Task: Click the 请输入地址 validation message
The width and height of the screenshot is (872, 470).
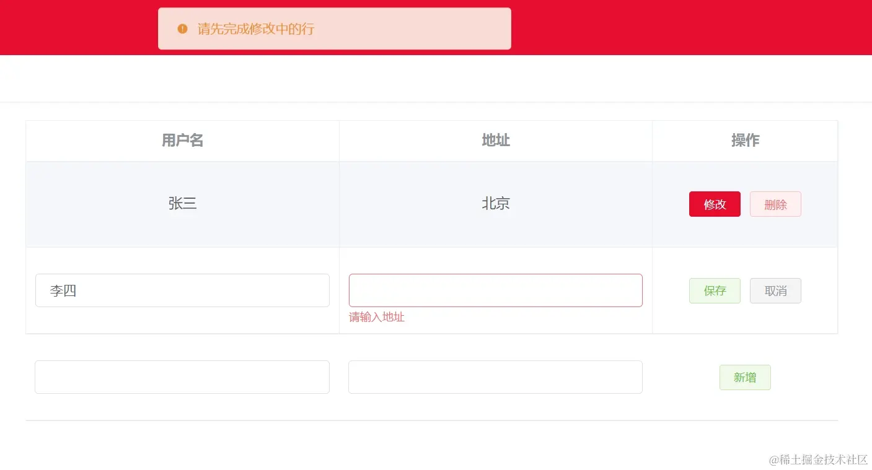Action: tap(377, 317)
